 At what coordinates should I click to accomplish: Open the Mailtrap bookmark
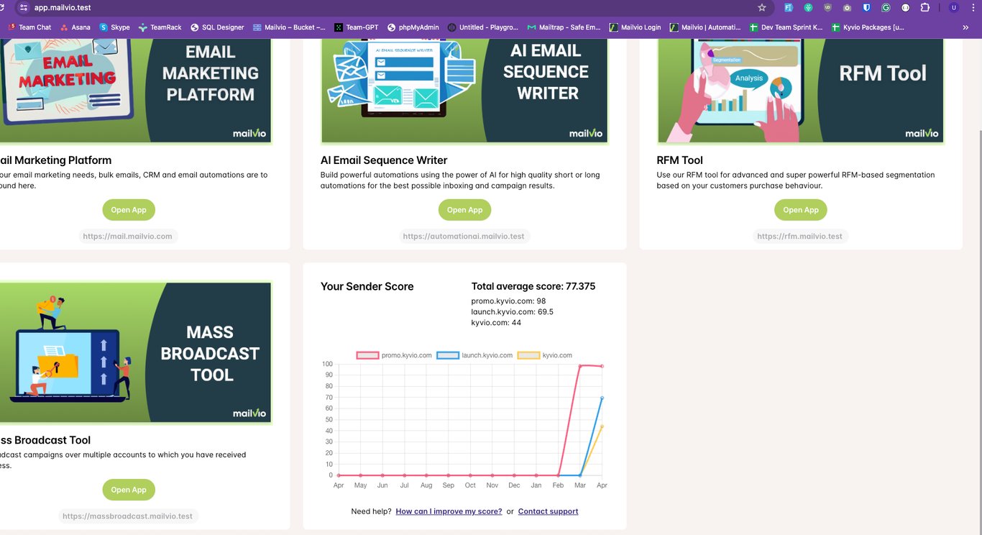click(x=564, y=27)
